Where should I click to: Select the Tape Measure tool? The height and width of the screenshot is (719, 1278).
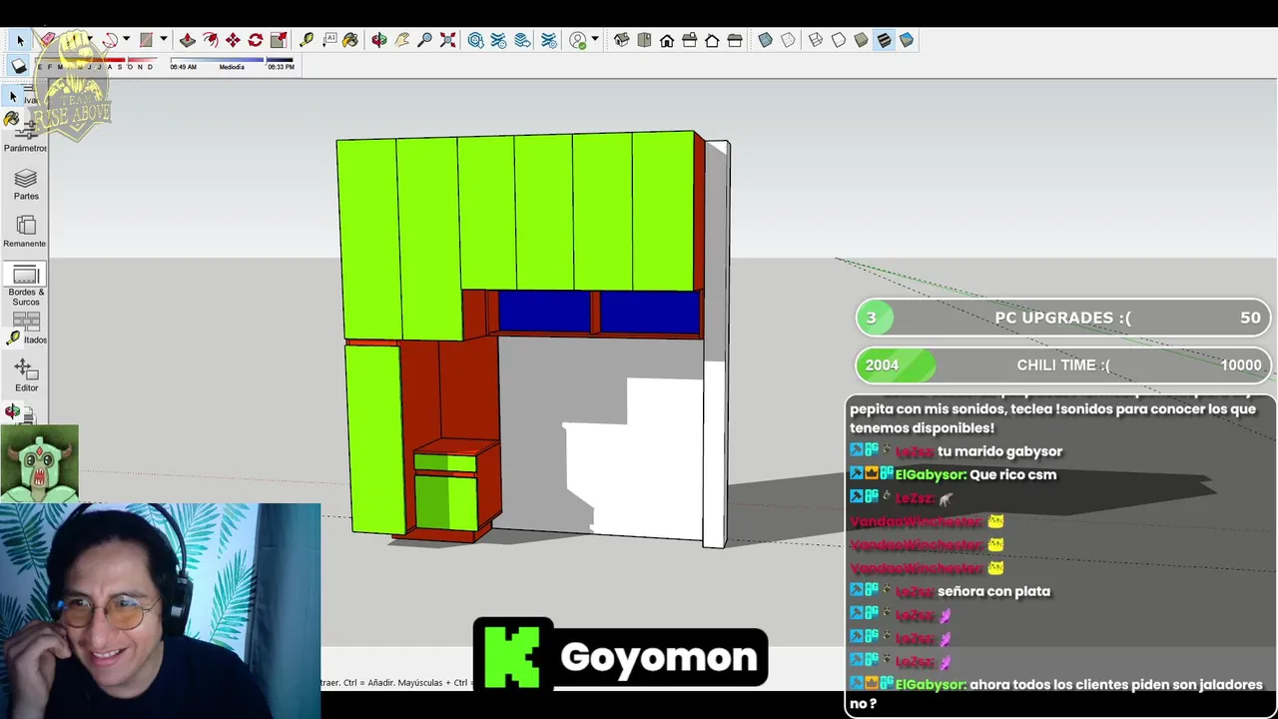click(307, 40)
